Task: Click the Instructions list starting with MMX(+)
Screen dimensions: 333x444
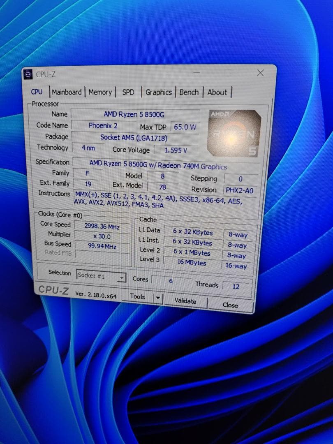Action: point(165,200)
